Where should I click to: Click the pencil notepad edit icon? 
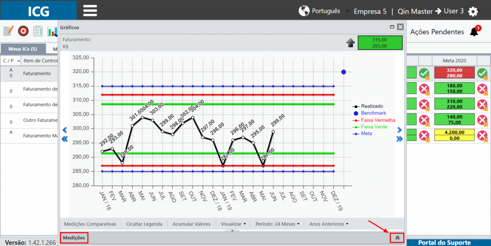(x=9, y=31)
